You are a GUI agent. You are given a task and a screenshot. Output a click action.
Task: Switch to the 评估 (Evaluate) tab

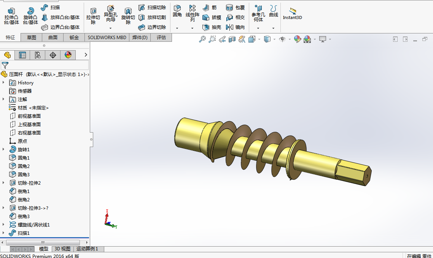pyautogui.click(x=161, y=38)
